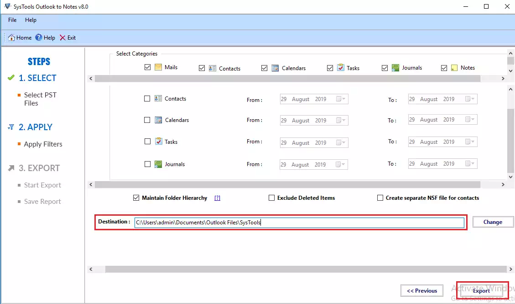515x304 pixels.
Task: Enable the Journals date filter checkbox
Action: pos(147,164)
